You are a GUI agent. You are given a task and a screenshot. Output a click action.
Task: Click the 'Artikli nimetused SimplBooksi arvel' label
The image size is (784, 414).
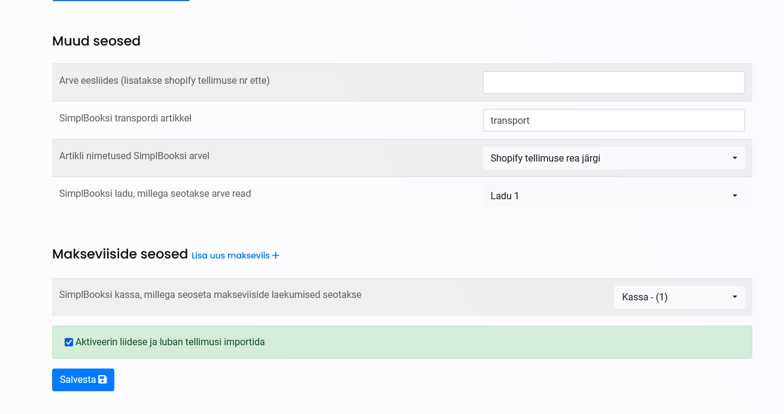point(134,156)
